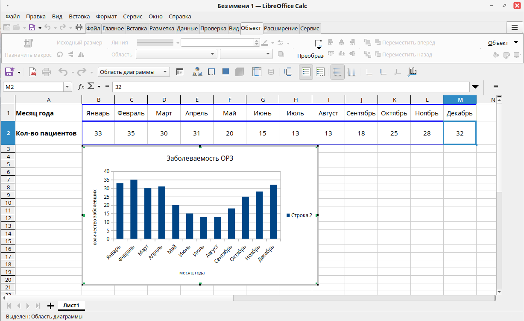The height and width of the screenshot is (321, 524).
Task: Toggle vertical grid lines
Action: 351,72
